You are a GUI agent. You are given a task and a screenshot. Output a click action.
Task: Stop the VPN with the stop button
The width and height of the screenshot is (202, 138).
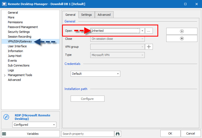[x=182, y=38]
